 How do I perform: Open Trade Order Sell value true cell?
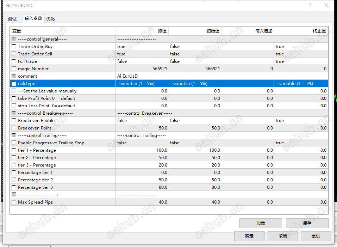[142, 54]
